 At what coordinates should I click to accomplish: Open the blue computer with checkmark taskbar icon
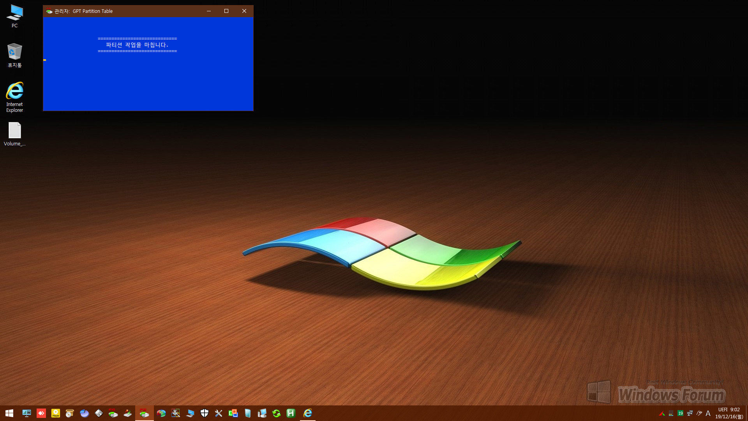[190, 413]
